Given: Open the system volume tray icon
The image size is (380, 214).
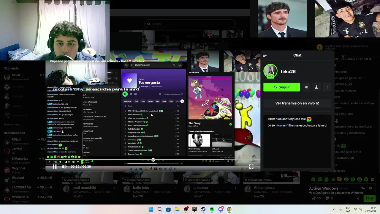Looking at the screenshot, I should (x=361, y=209).
